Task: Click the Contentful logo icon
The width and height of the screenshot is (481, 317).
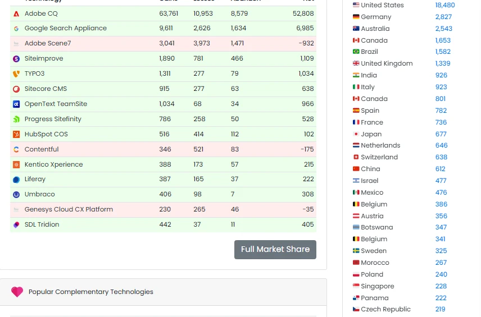Action: (16, 149)
